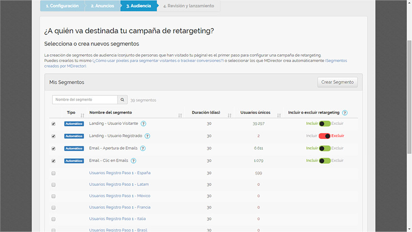
Task: Select 3. Audiencia step tab
Action: click(x=139, y=6)
